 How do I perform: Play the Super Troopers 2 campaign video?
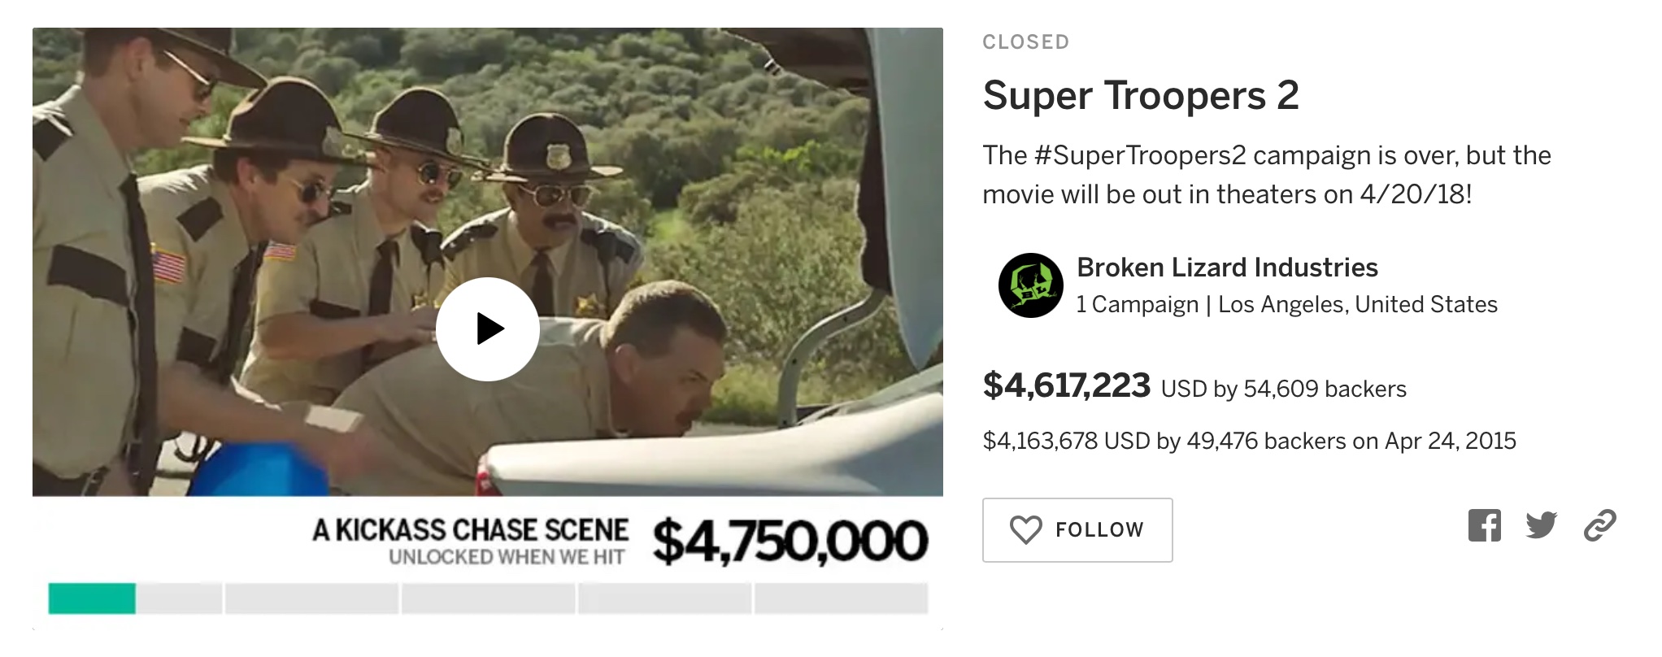click(x=488, y=329)
